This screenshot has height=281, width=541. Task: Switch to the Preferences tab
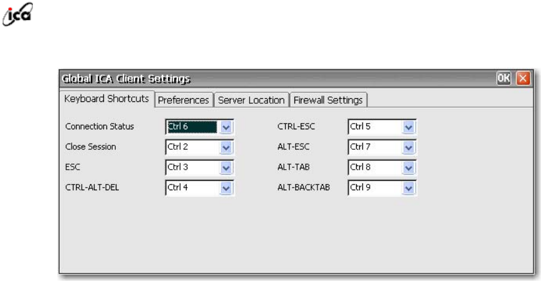[184, 100]
